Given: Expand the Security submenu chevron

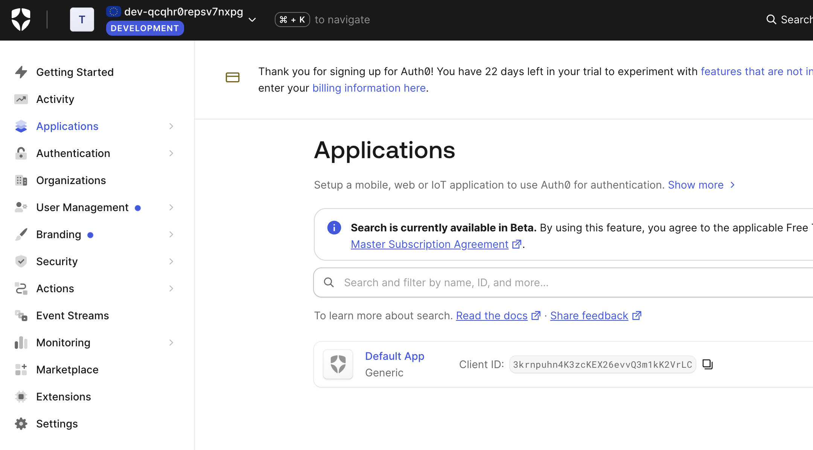Looking at the screenshot, I should click(171, 261).
